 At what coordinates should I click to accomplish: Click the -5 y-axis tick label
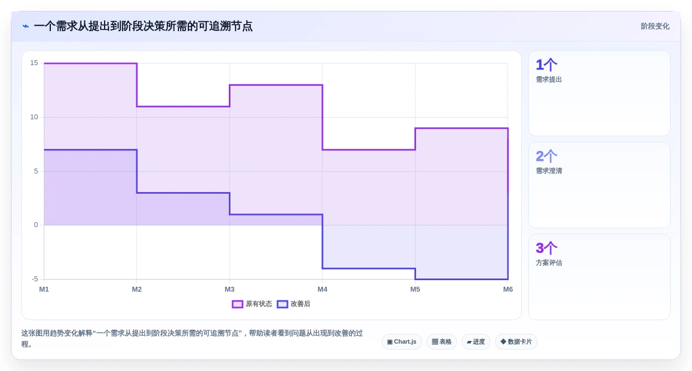pyautogui.click(x=34, y=279)
